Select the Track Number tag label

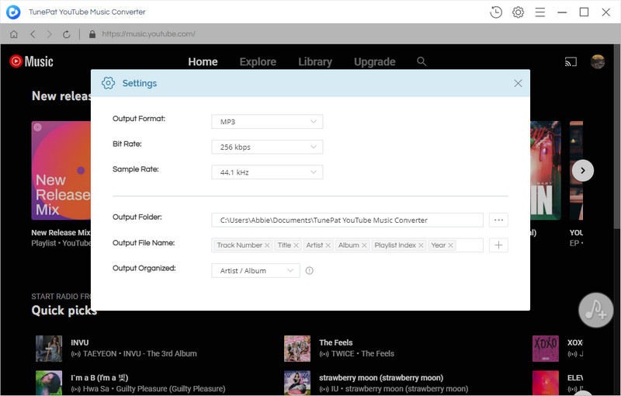(240, 245)
